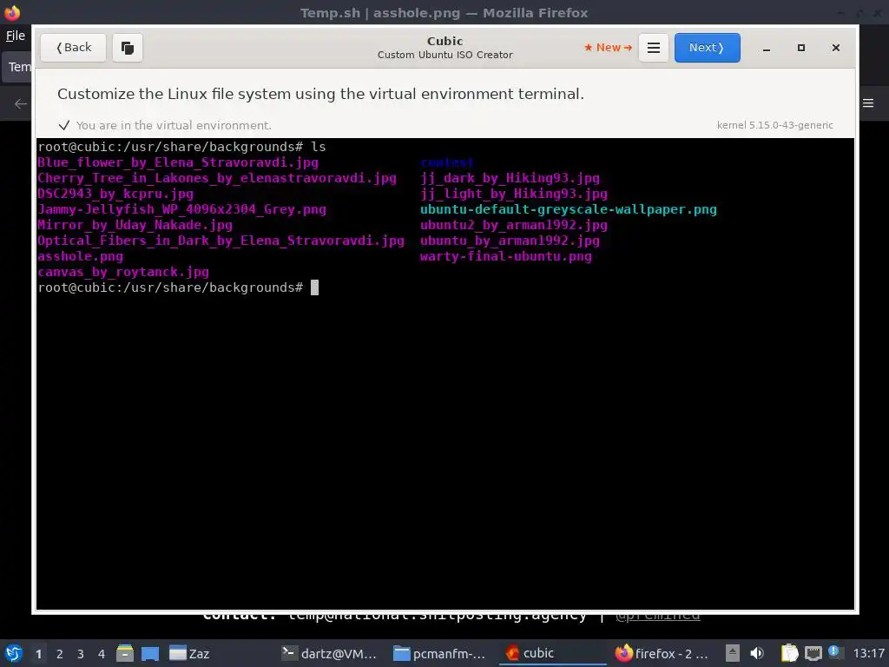Click the volume speaker tray icon
The height and width of the screenshot is (667, 889).
tap(757, 653)
